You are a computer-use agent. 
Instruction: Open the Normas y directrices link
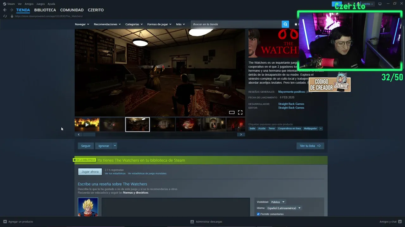point(136,193)
